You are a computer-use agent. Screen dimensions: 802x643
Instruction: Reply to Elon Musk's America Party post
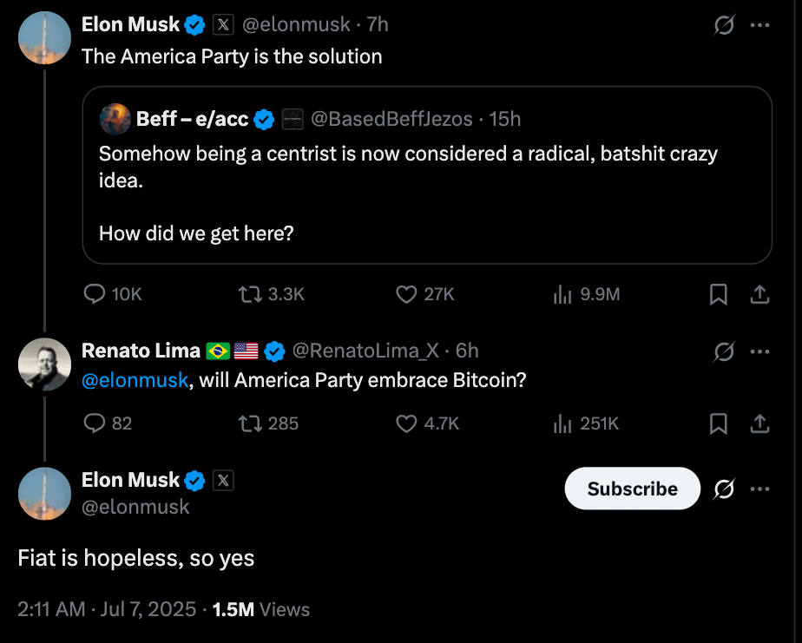(x=95, y=295)
